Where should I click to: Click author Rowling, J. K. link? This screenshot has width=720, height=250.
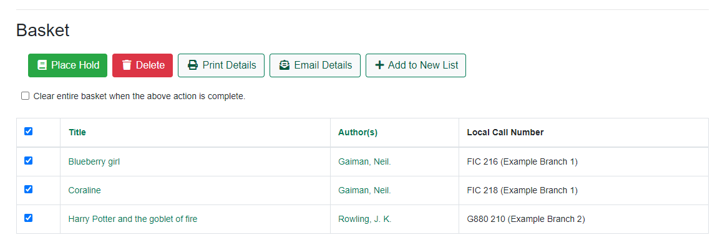coord(365,219)
